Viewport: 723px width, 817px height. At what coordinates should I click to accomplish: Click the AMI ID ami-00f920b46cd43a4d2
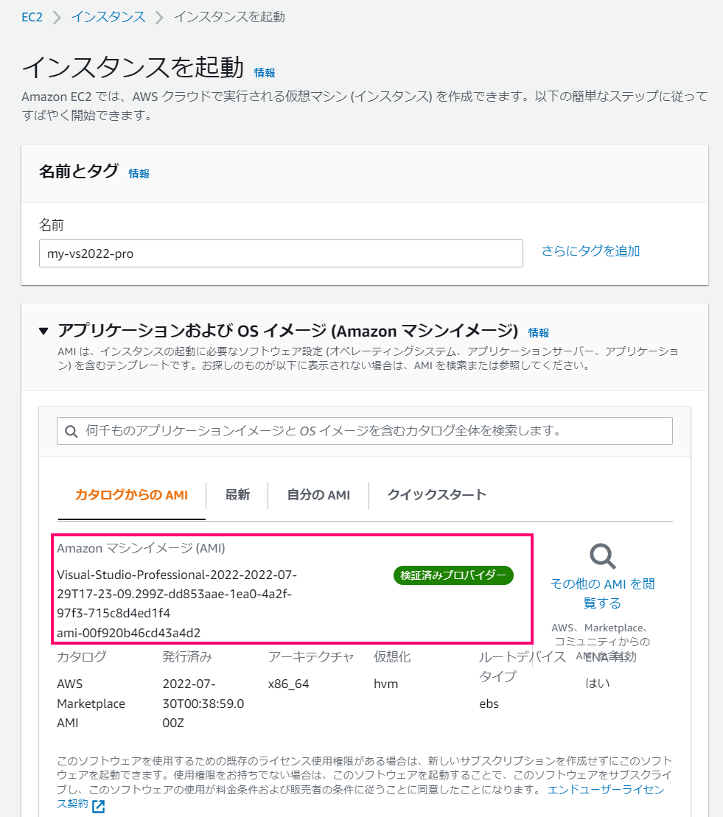point(129,633)
